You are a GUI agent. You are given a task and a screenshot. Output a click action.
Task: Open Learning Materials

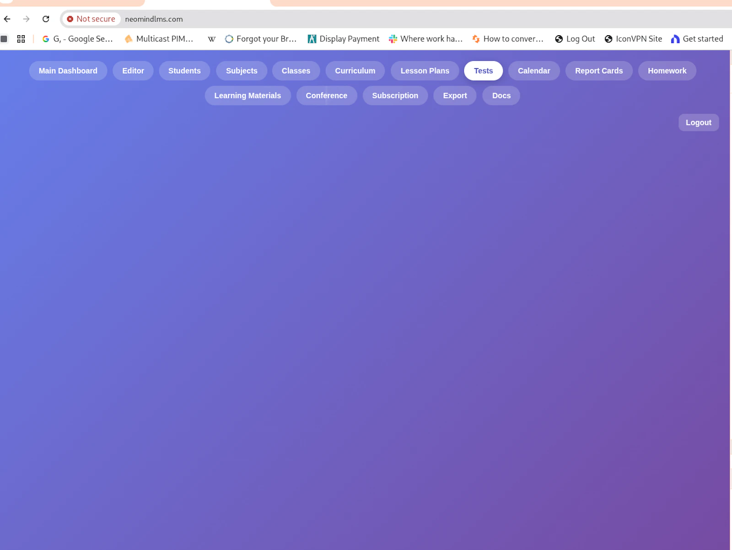pos(248,96)
